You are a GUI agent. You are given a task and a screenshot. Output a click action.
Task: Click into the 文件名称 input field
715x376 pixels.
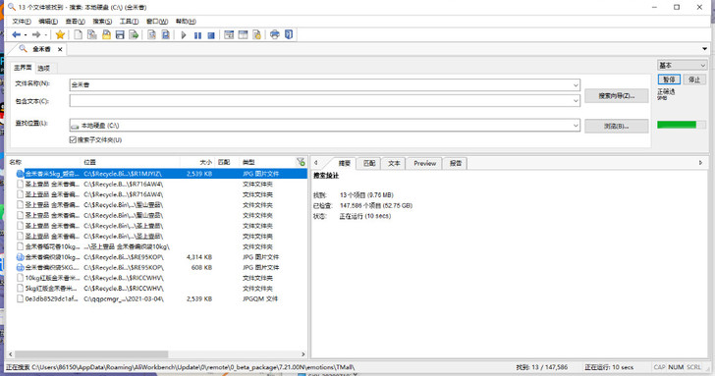click(x=320, y=84)
